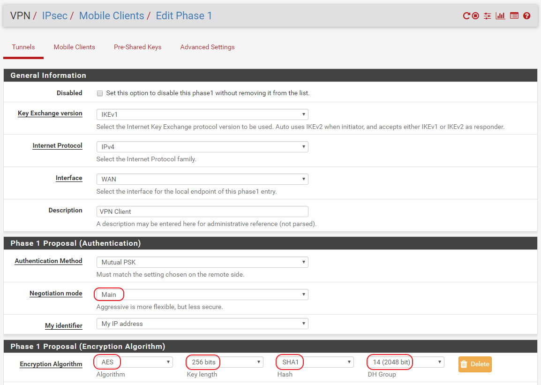The width and height of the screenshot is (541, 385).
Task: Click the Phase 1 Proposal (Authentication) header
Action: 270,243
